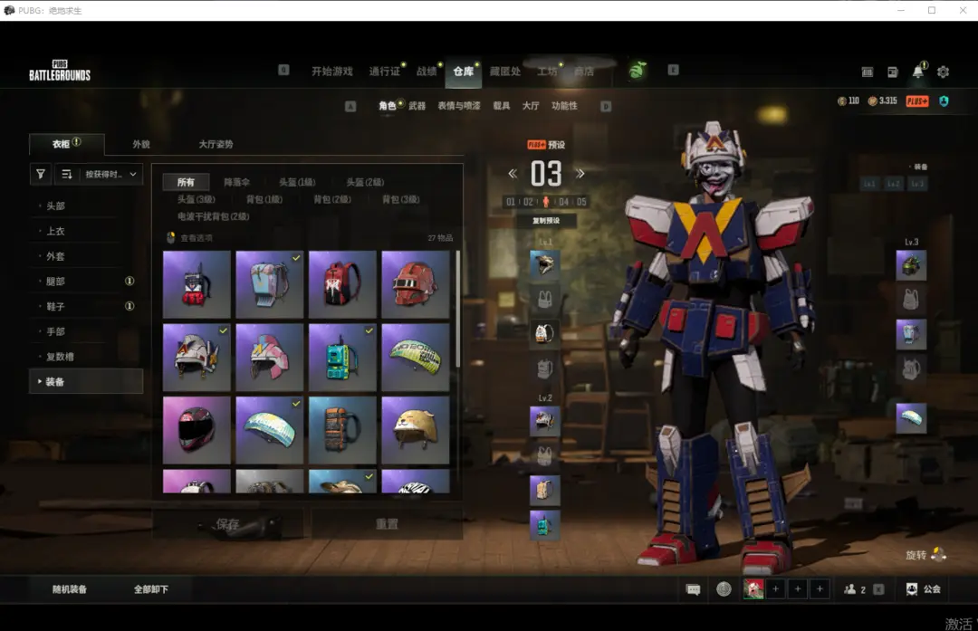Open the settings gear icon
The width and height of the screenshot is (978, 631).
[943, 72]
